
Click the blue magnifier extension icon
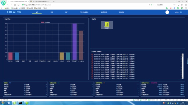(174, 8)
